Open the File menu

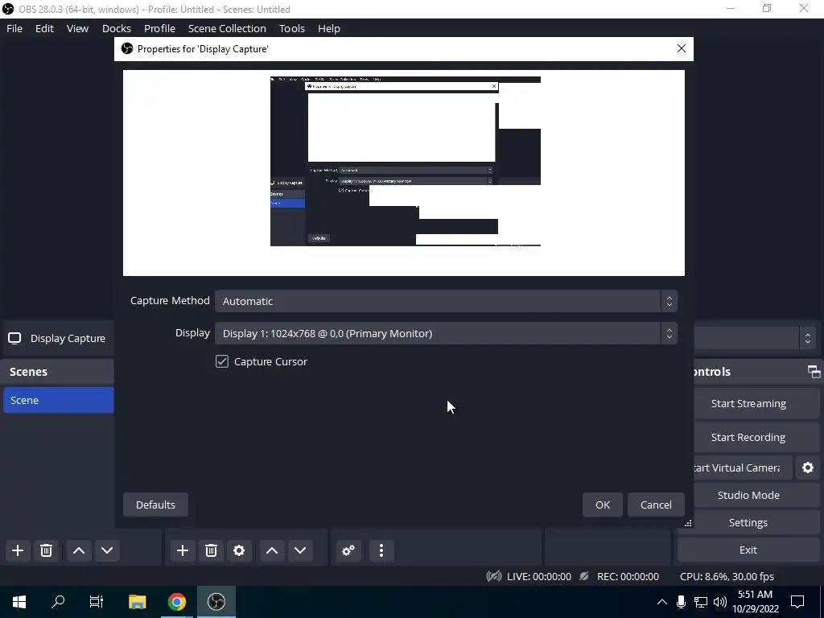click(x=14, y=28)
